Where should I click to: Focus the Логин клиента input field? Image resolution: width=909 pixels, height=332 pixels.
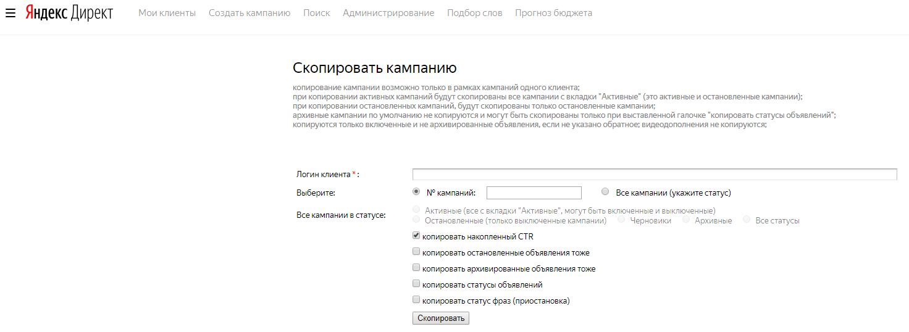click(x=654, y=174)
